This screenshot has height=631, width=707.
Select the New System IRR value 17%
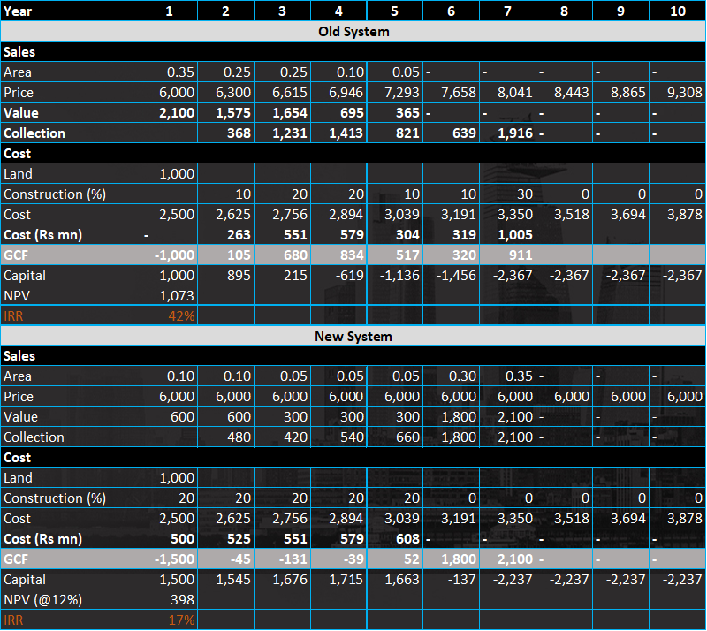[x=181, y=620]
